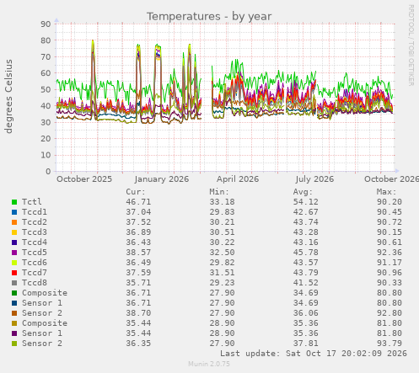The image size is (419, 373).
Task: Select Tccd2 average value 43.74
Action: (x=306, y=222)
